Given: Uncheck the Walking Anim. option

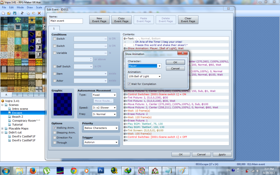Looking at the screenshot, I should tap(55, 128).
